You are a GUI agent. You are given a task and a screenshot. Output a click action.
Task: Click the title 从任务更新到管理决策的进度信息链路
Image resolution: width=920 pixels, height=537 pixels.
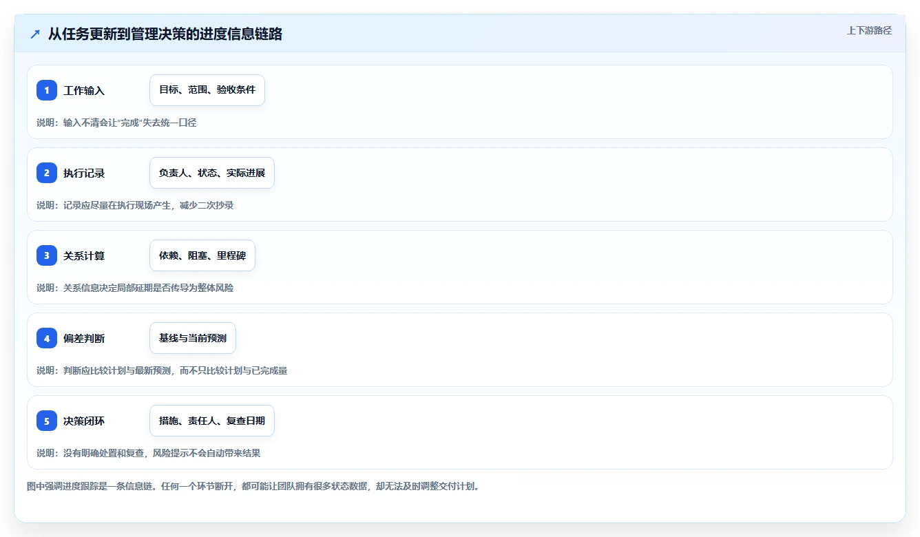165,34
